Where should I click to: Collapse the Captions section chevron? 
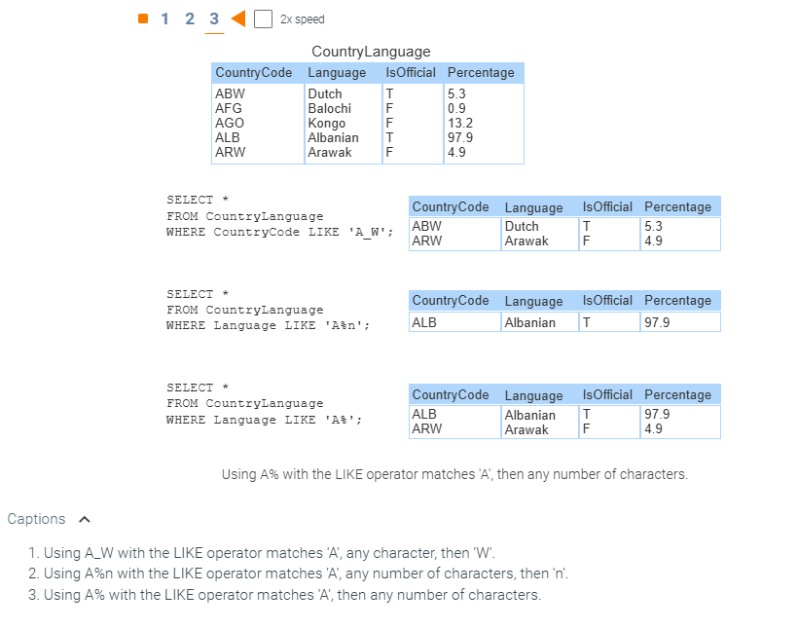(x=85, y=519)
